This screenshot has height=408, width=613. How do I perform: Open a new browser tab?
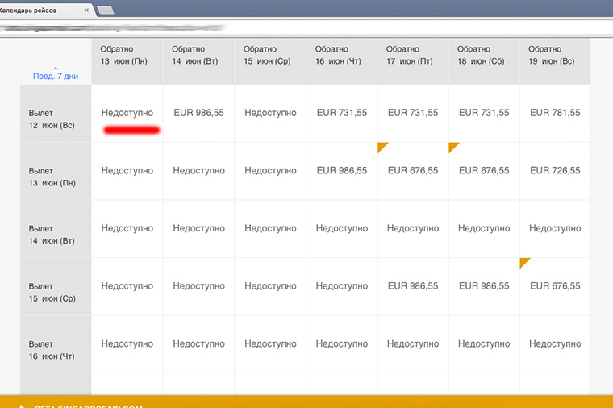coord(106,10)
